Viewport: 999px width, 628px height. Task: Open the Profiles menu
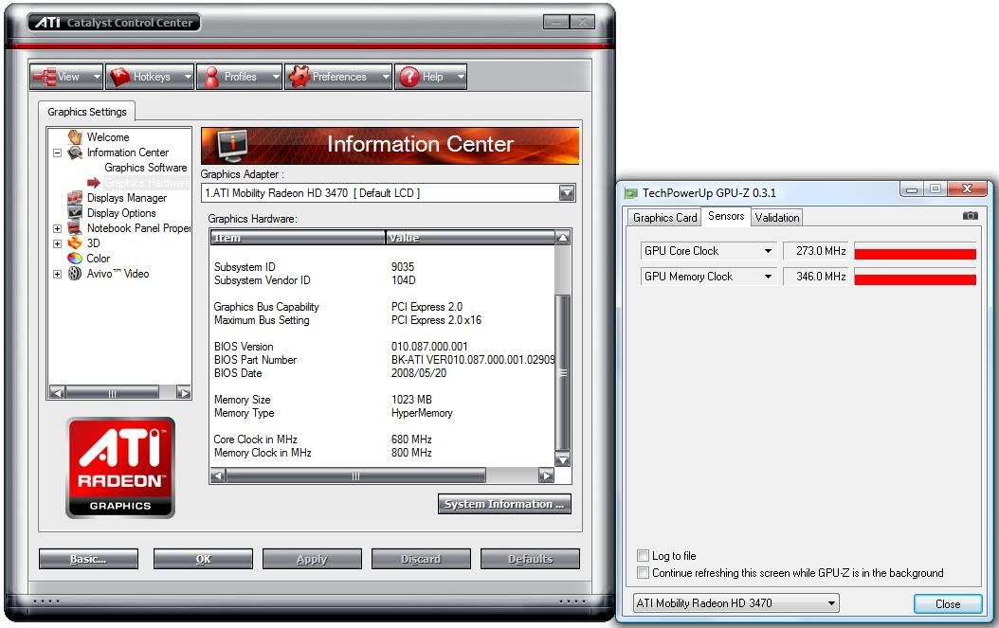pos(239,77)
